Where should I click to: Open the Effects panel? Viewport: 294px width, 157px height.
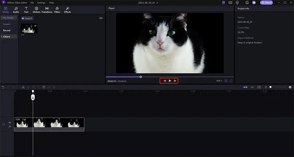[67, 9]
